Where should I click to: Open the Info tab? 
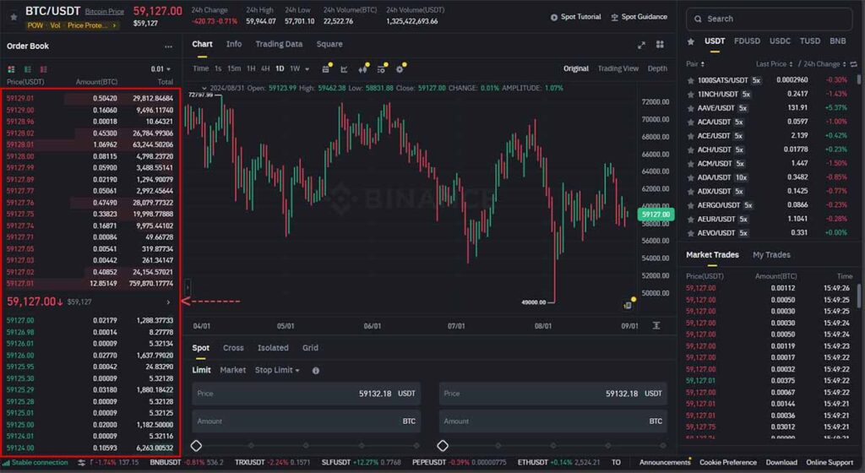pyautogui.click(x=234, y=44)
